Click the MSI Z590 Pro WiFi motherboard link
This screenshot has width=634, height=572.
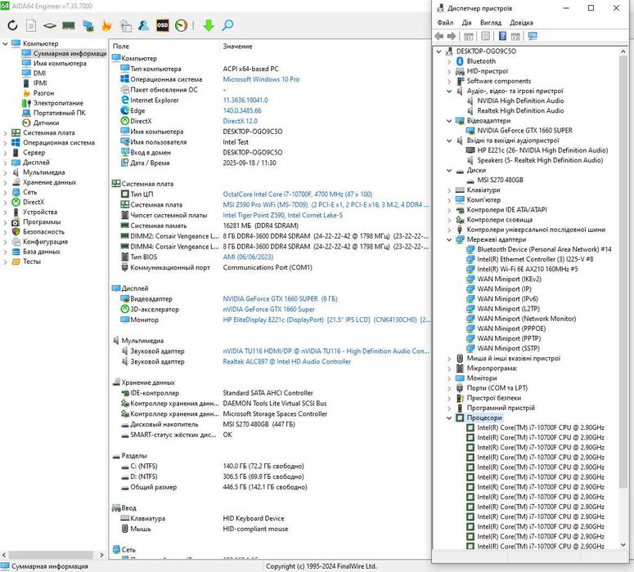click(326, 205)
